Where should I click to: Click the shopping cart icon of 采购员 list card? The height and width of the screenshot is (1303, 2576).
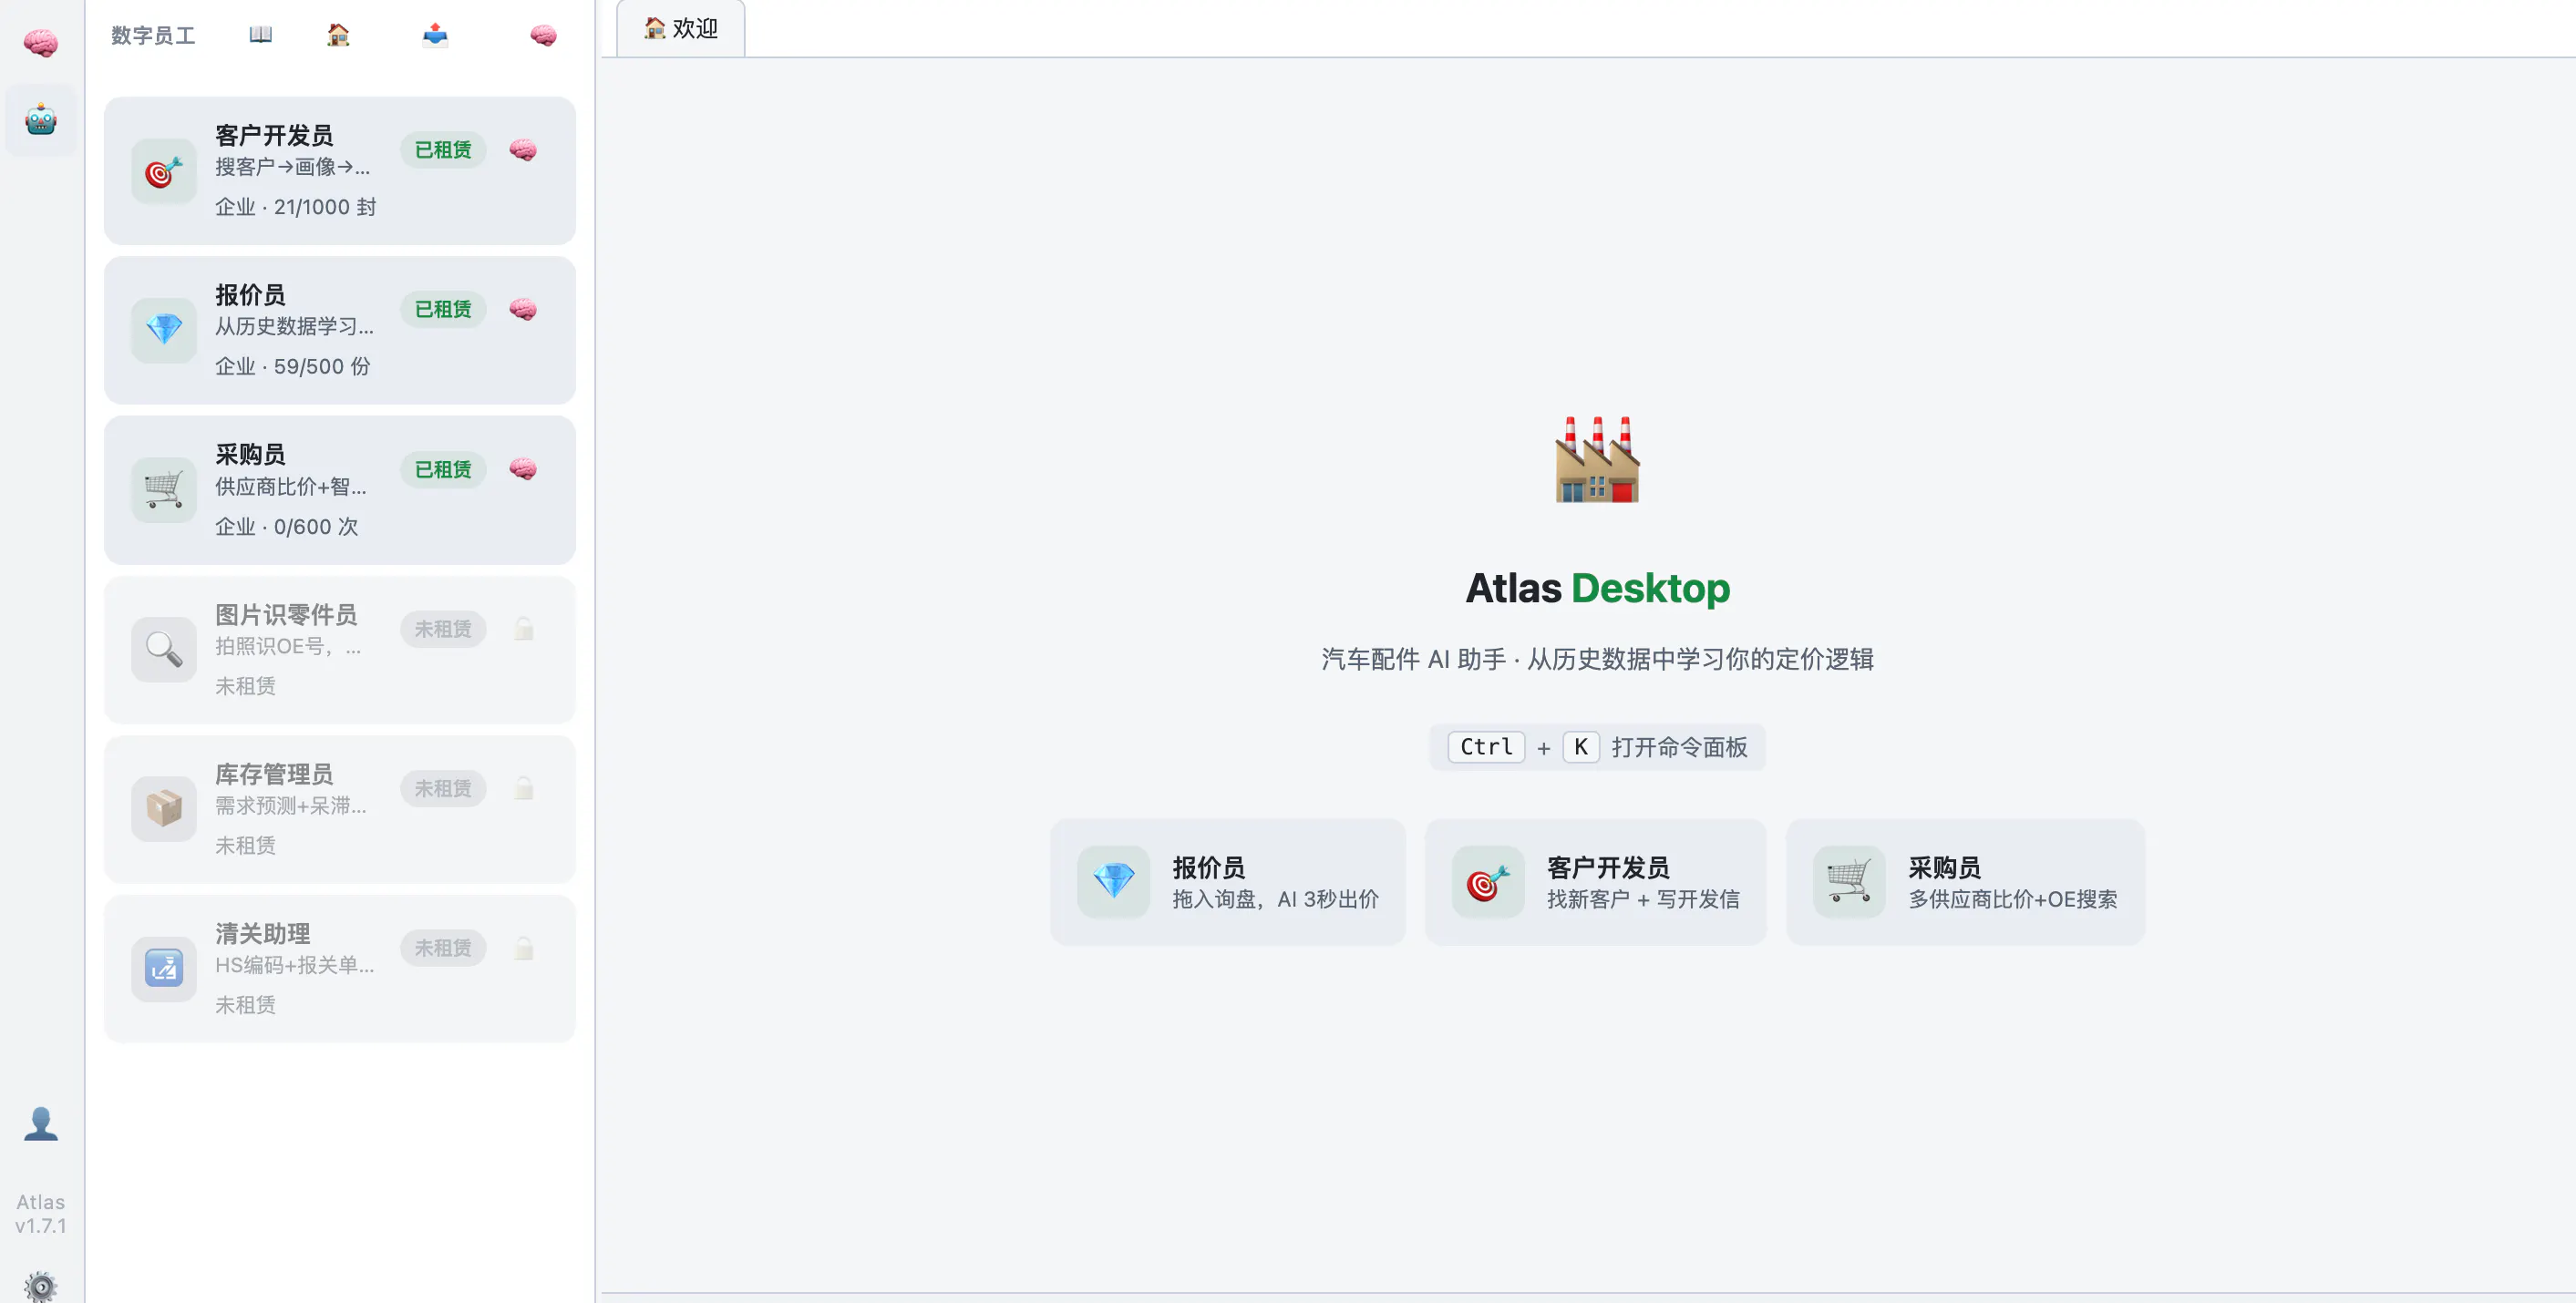pyautogui.click(x=164, y=490)
